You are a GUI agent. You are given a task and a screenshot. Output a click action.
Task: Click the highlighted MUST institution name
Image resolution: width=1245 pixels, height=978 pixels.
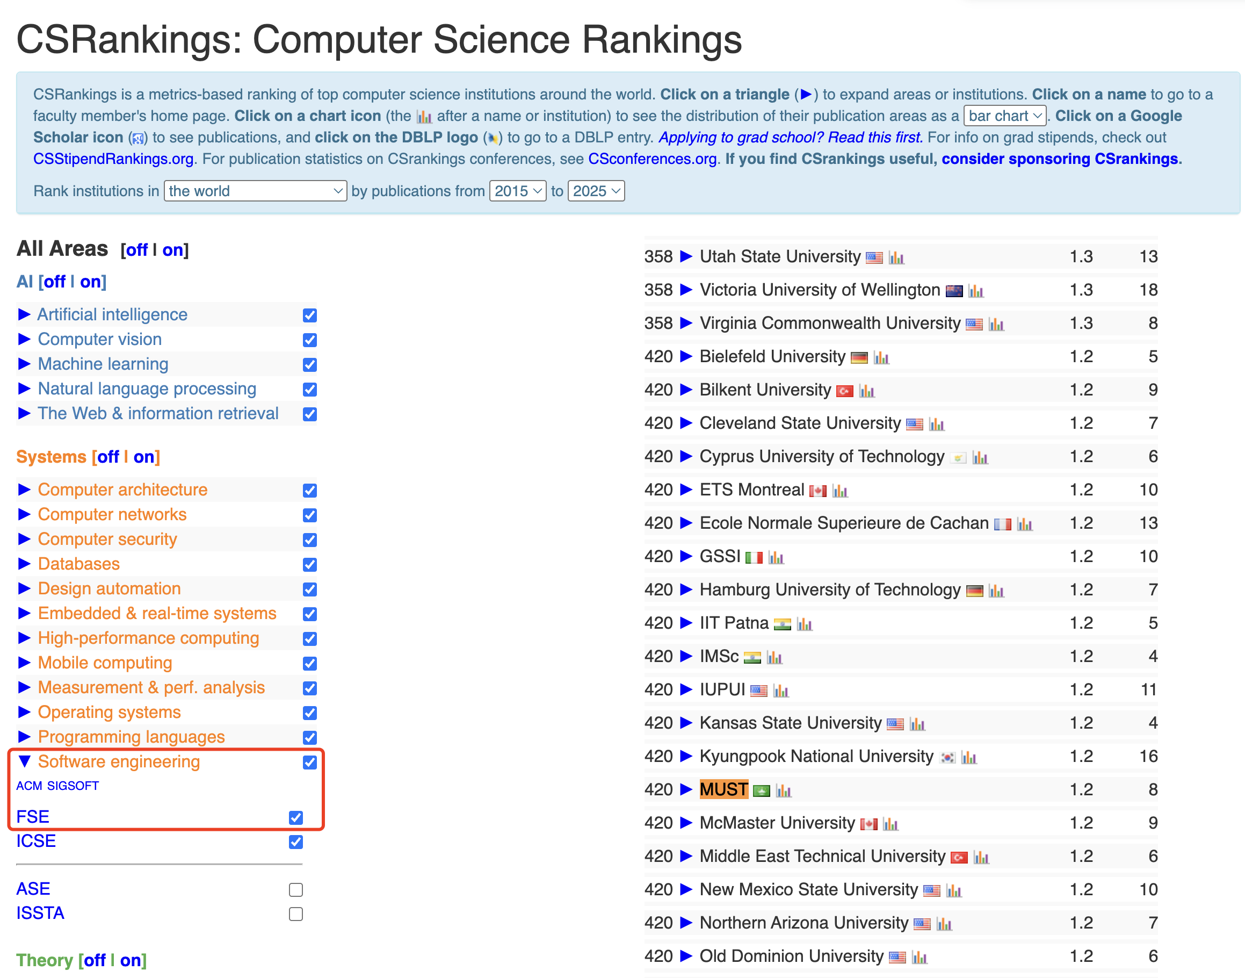pyautogui.click(x=724, y=789)
